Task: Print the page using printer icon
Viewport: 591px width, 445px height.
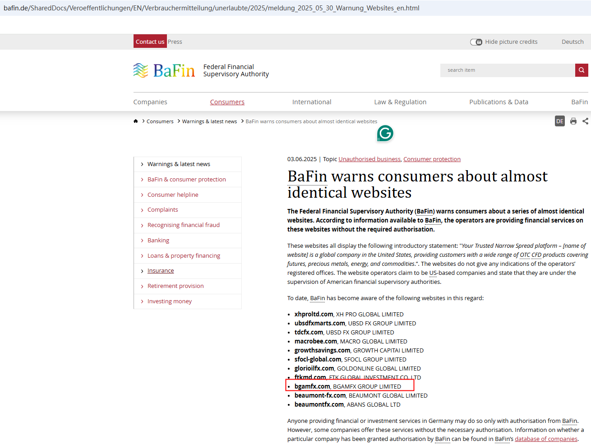Action: coord(573,121)
